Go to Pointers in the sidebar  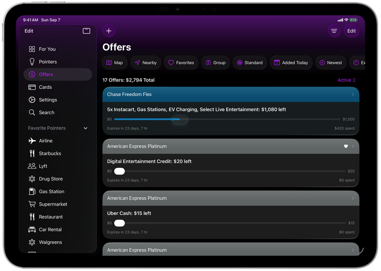[58, 62]
